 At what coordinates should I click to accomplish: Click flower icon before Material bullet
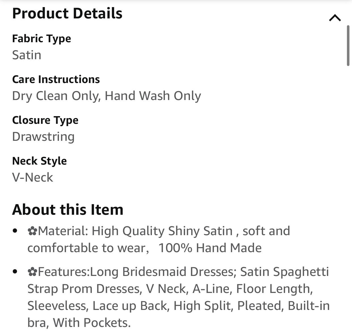pyautogui.click(x=32, y=231)
